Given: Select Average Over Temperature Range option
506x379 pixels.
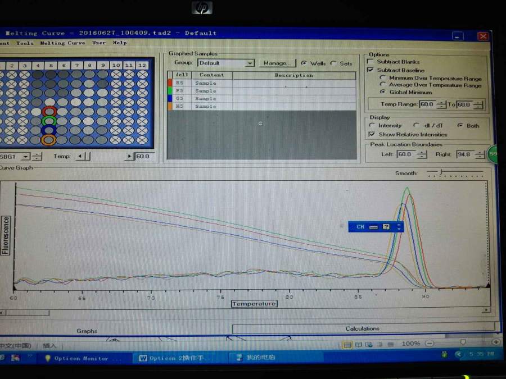Looking at the screenshot, I should [382, 84].
